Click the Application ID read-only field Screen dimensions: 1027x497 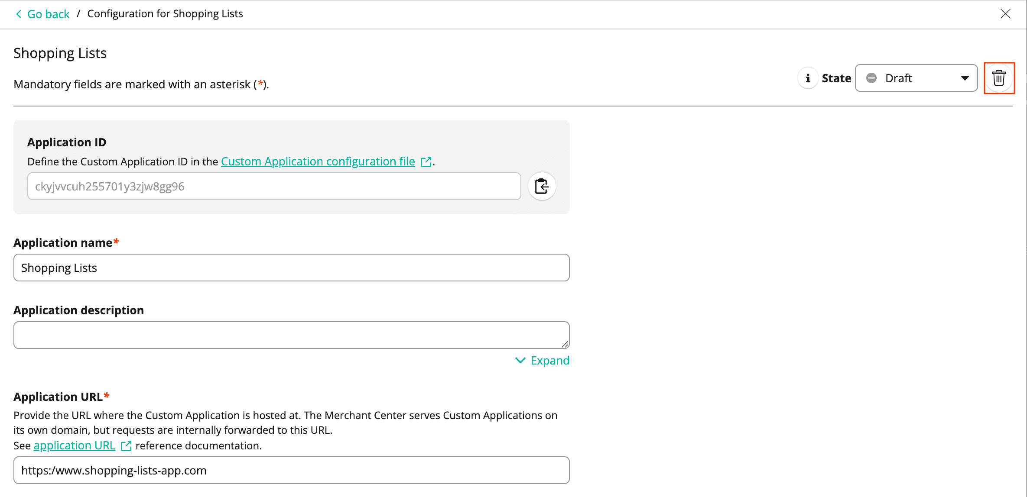click(x=274, y=187)
